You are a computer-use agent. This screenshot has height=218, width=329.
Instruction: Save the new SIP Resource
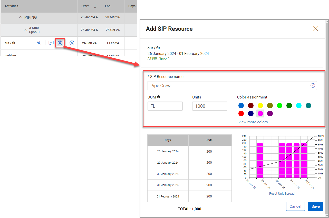point(315,206)
